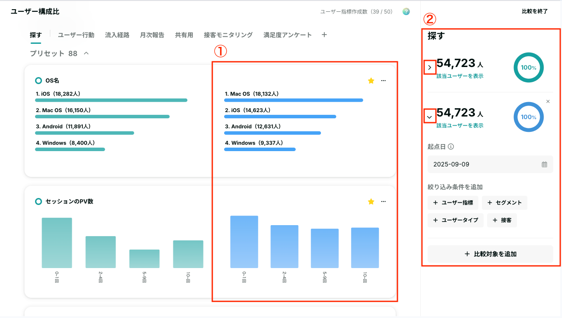Screen dimensions: 562x318
Task: Click the help question mark icon
Action: [x=406, y=11]
